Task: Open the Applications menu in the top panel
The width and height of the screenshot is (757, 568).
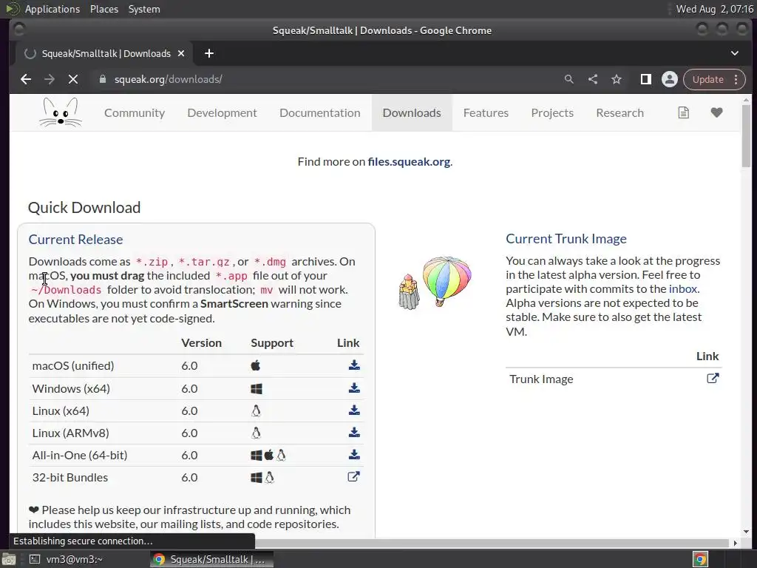Action: pos(52,9)
